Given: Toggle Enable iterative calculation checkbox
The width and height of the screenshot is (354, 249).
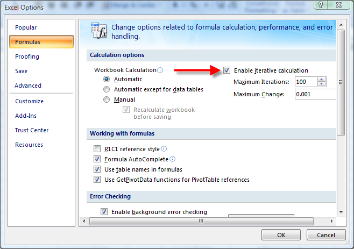Looking at the screenshot, I should click(226, 70).
